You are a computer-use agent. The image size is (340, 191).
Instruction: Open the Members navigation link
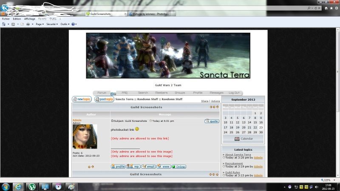point(161,93)
